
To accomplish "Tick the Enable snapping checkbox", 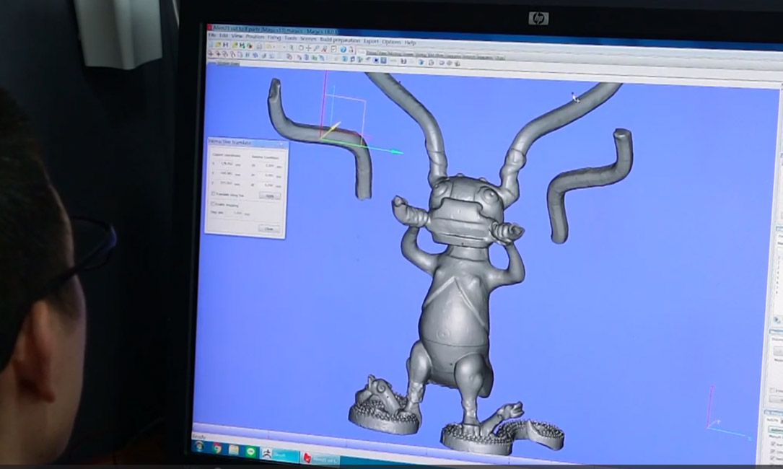I will coord(213,203).
